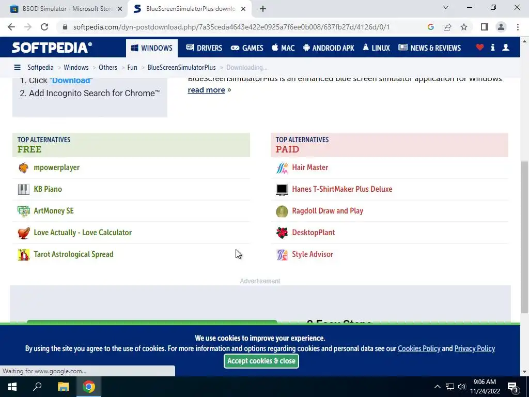Open File Explorer from the taskbar
The width and height of the screenshot is (529, 397).
click(63, 387)
